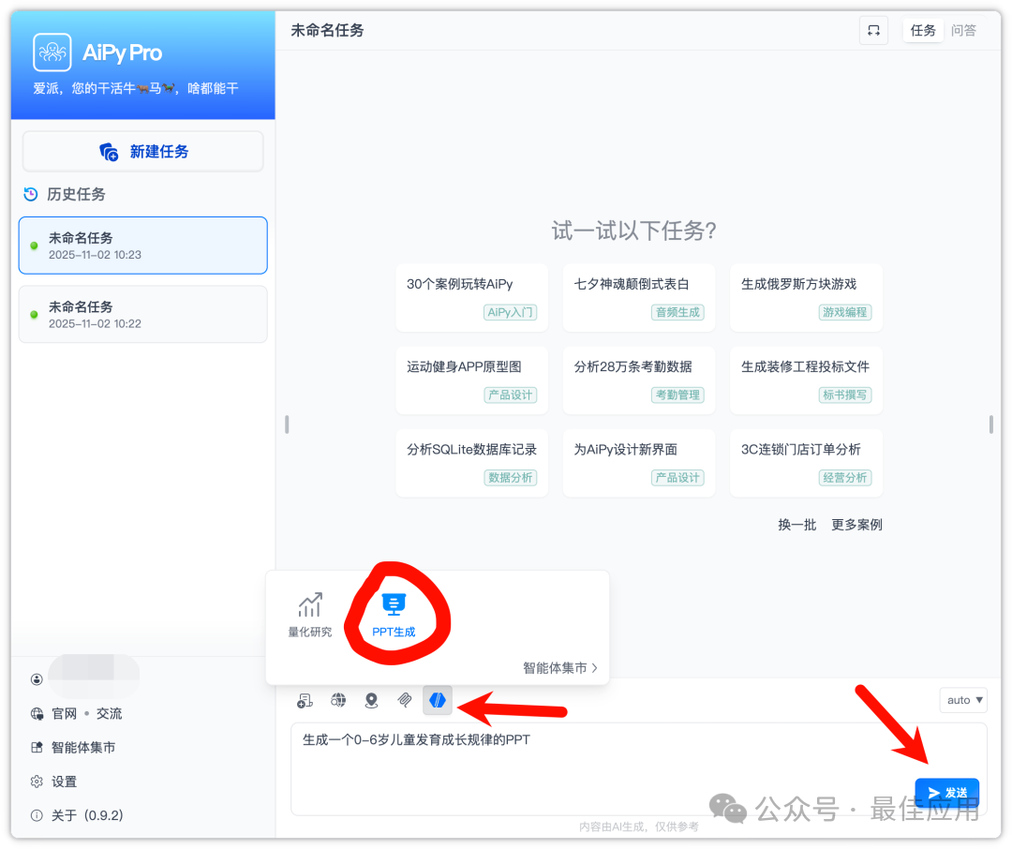Click the 新建任务 button
1012x849 pixels.
tap(142, 151)
